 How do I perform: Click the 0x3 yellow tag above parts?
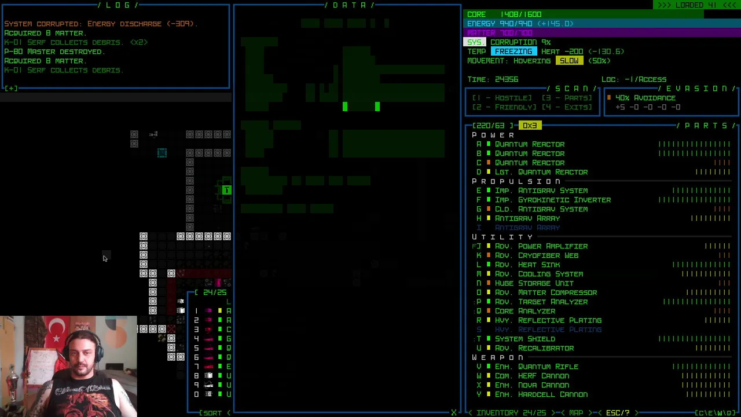[x=530, y=126]
